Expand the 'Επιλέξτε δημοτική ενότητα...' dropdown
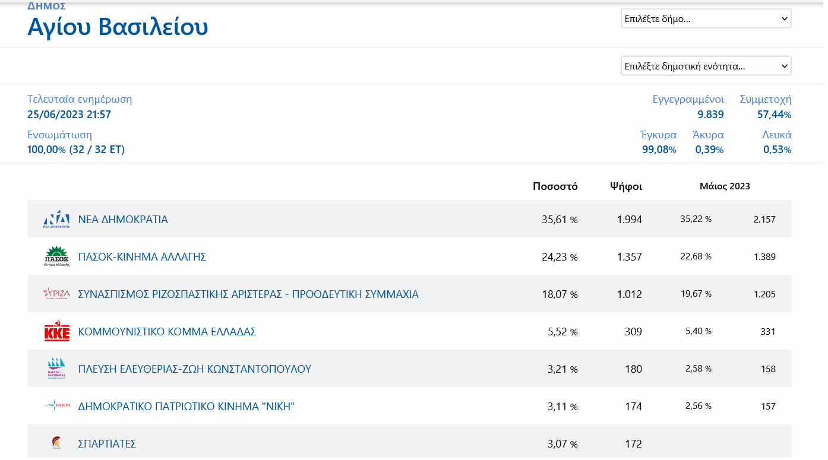This screenshot has width=828, height=460. 706,66
